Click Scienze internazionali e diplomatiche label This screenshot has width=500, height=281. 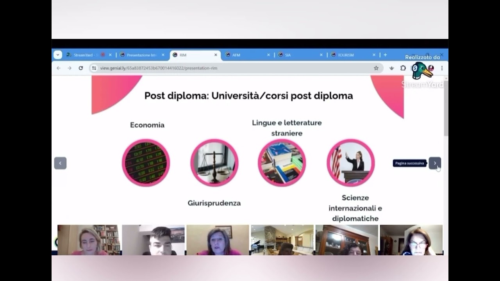355,208
